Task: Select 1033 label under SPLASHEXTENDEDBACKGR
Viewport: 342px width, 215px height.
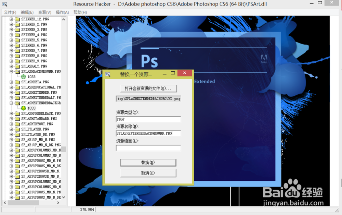Action: click(31, 108)
